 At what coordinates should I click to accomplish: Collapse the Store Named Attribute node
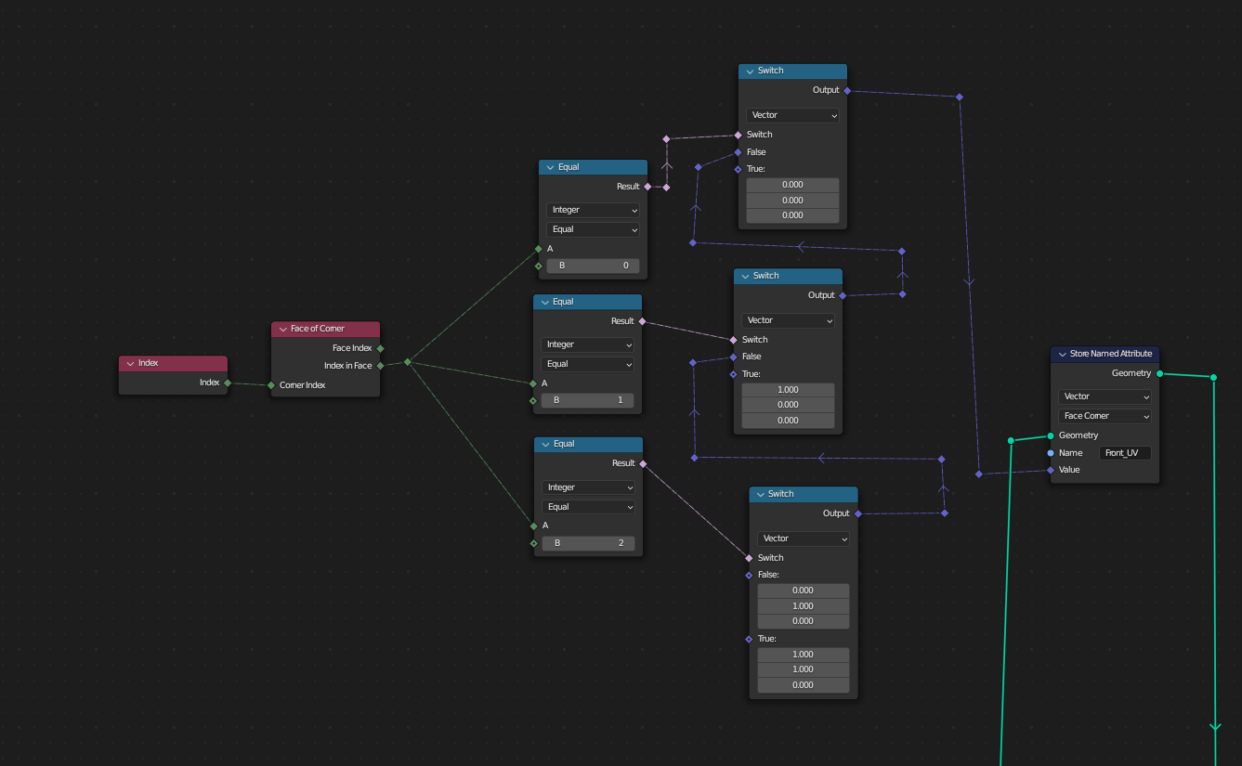click(1062, 354)
